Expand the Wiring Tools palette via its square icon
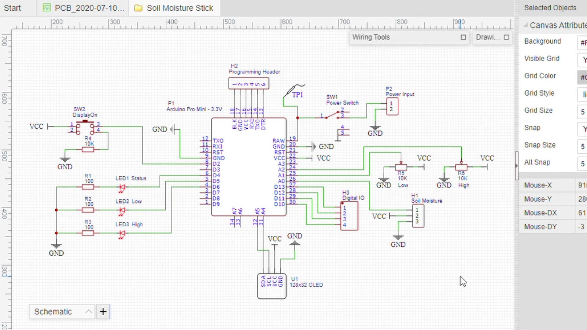Image resolution: width=587 pixels, height=330 pixels. point(463,37)
